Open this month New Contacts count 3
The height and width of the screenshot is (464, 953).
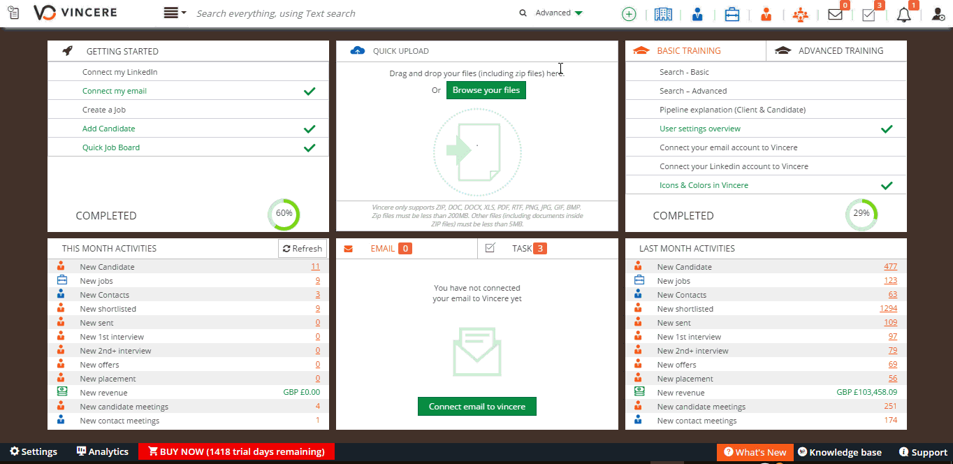(318, 295)
